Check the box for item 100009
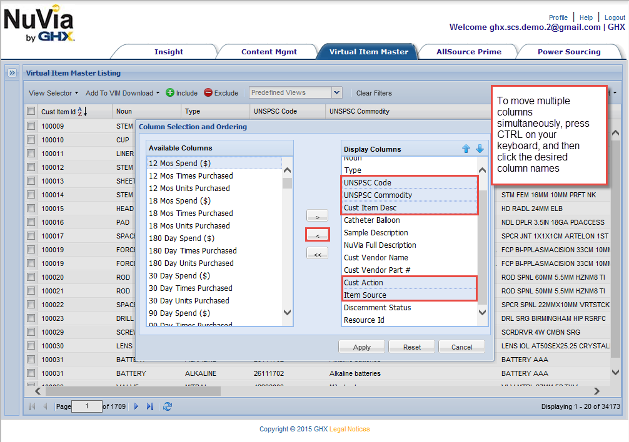 (31, 125)
